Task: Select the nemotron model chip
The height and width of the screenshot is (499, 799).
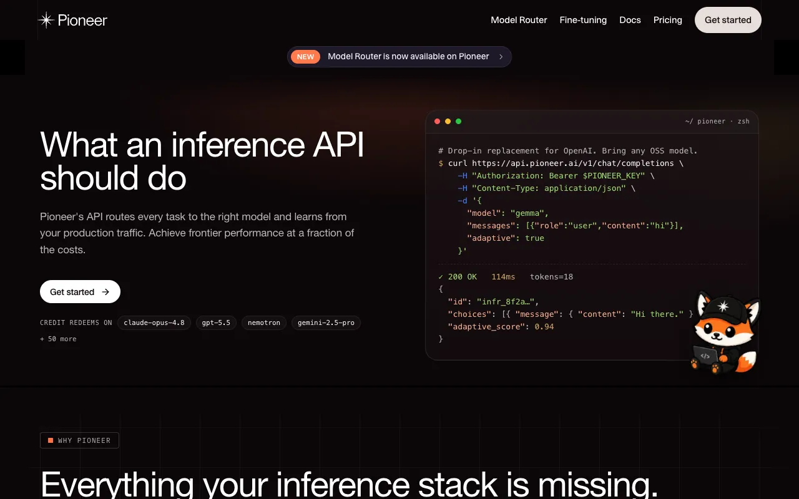Action: (264, 322)
